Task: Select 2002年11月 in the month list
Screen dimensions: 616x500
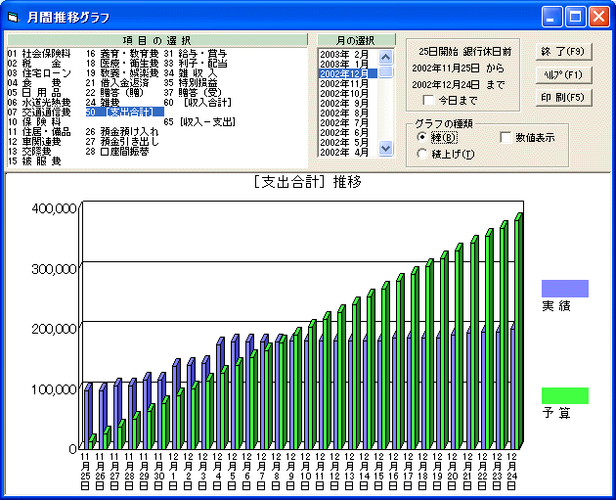Action: coord(344,83)
